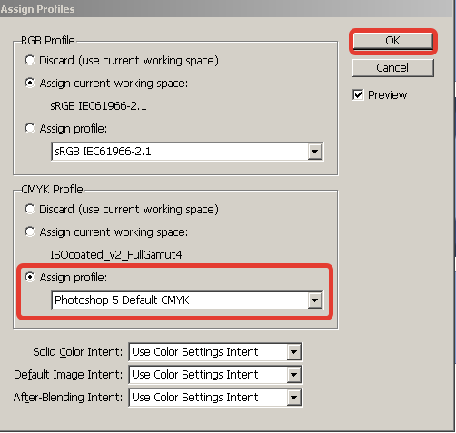The height and width of the screenshot is (433, 456).
Task: Select RGB Assign profile radio button
Action: coord(30,128)
